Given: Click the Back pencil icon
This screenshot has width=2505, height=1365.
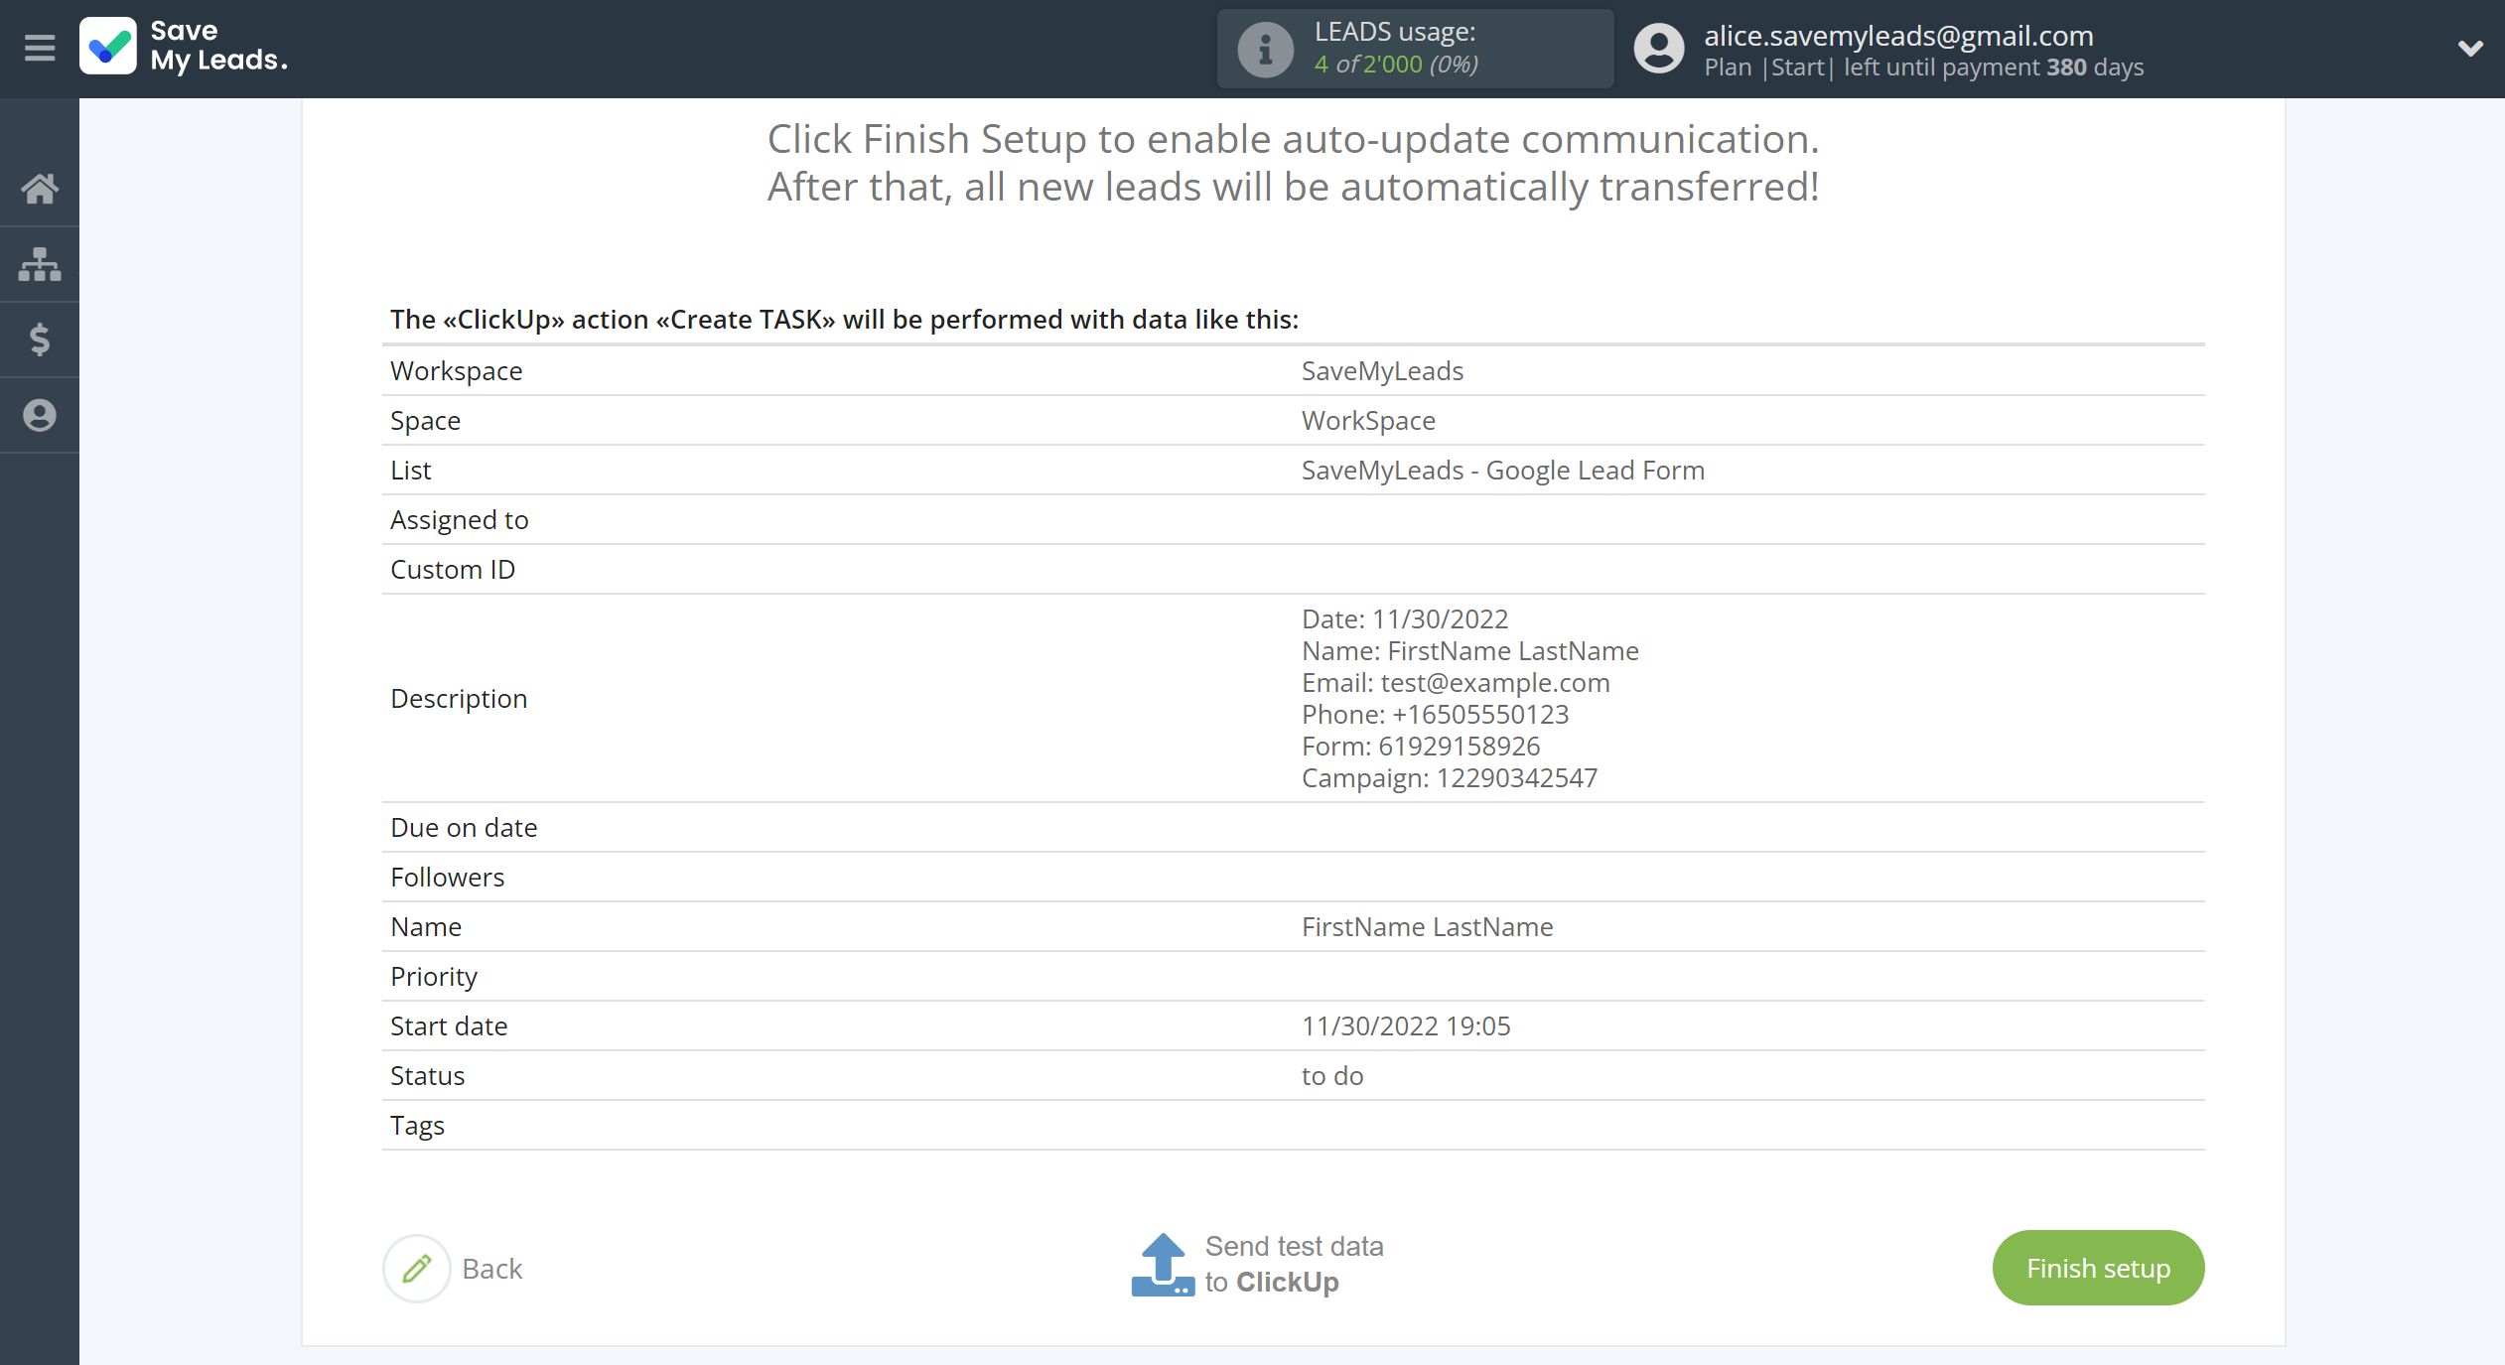Looking at the screenshot, I should (x=417, y=1268).
